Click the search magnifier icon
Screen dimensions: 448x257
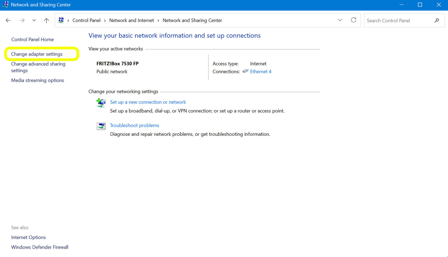(437, 20)
